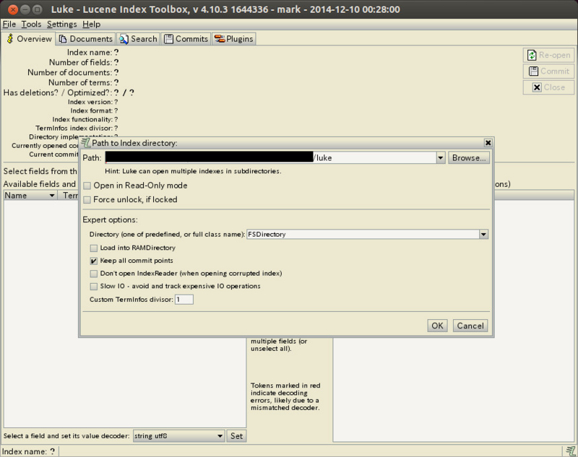Viewport: 578px width, 457px height.
Task: Click the Commit button label
Action: [x=555, y=71]
